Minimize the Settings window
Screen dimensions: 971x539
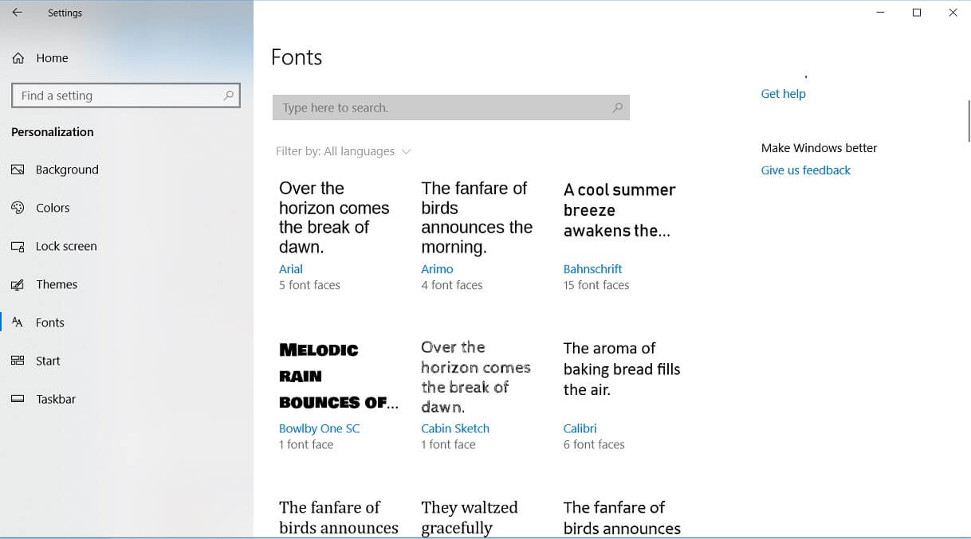pyautogui.click(x=881, y=13)
